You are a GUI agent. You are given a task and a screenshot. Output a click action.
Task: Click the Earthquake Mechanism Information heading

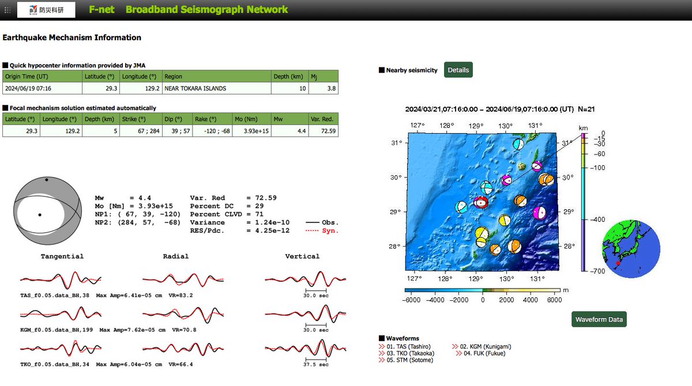point(72,37)
